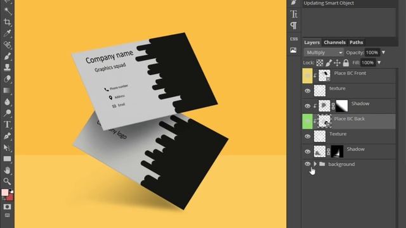The height and width of the screenshot is (228, 406).
Task: Open the foreground color swatch
Action: coord(5,193)
